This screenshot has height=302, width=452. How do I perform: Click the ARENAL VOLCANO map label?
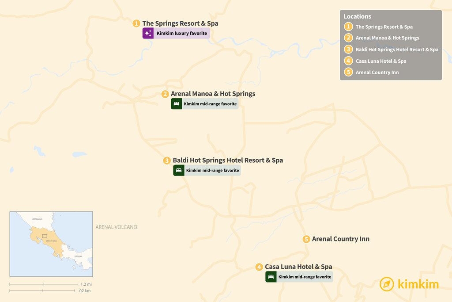click(x=116, y=227)
